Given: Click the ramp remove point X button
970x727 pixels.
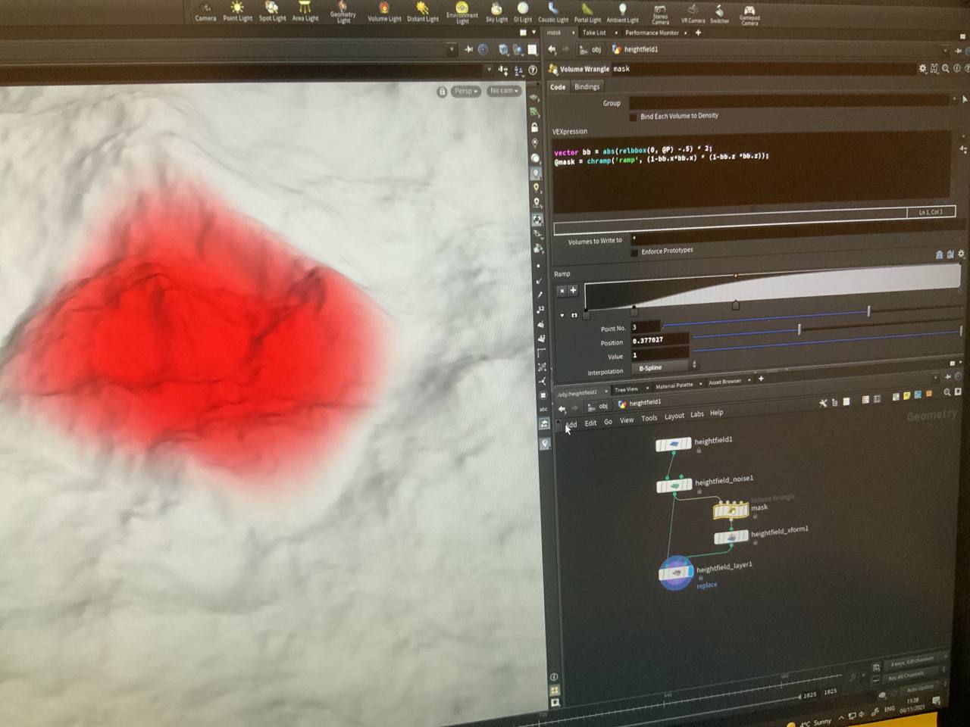Looking at the screenshot, I should point(562,291).
